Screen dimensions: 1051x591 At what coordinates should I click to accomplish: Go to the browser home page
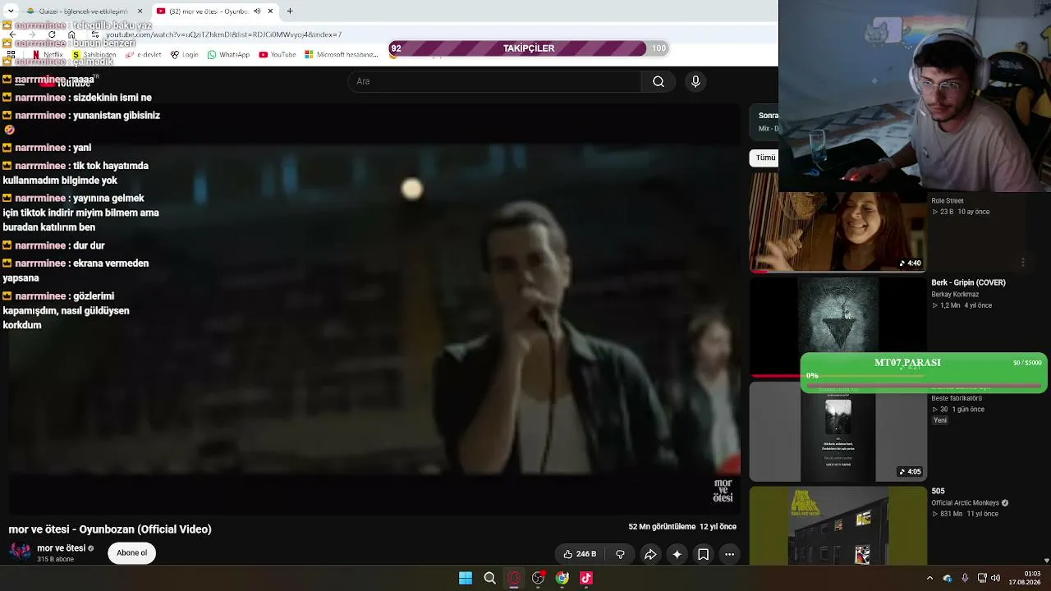click(x=71, y=35)
